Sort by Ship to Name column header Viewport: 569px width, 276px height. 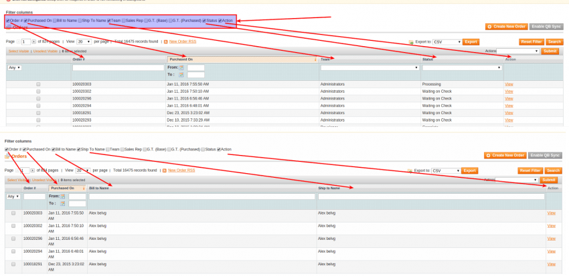[329, 188]
